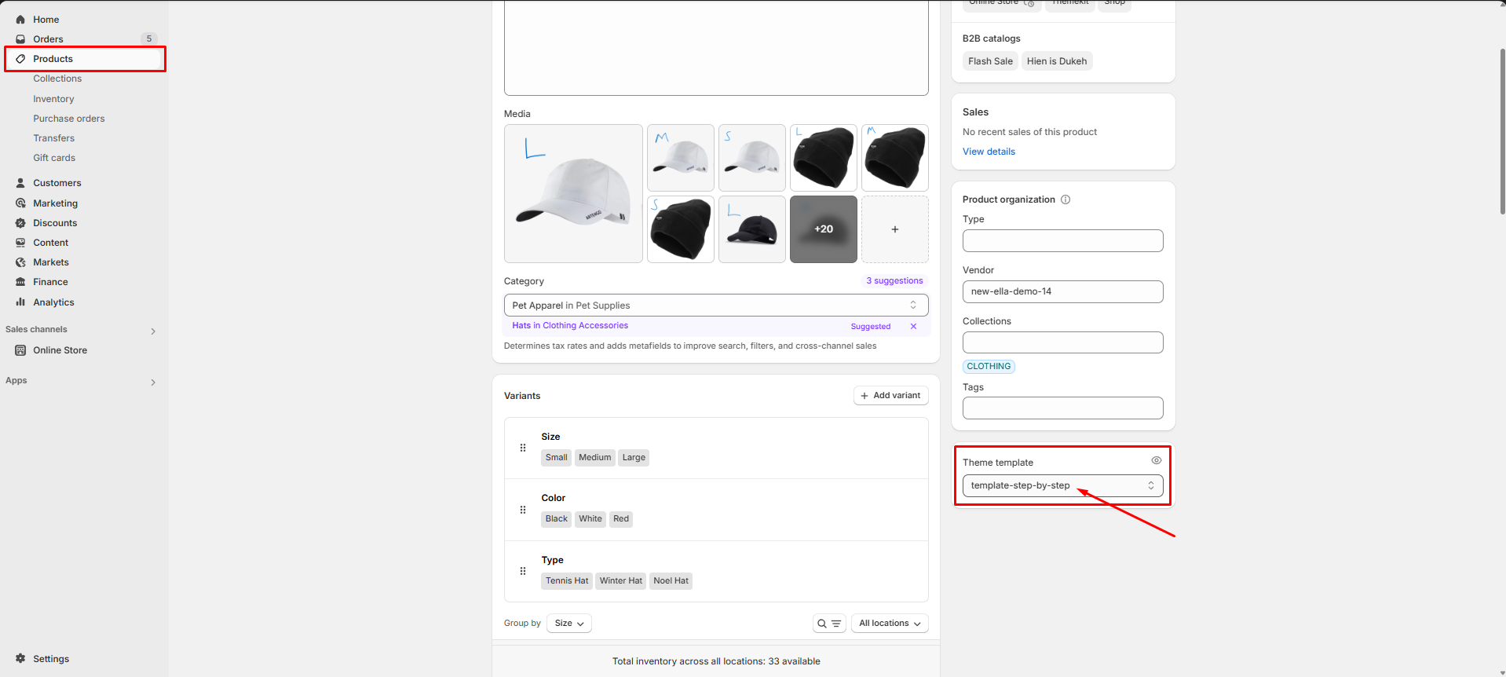
Task: Click the drag handle beside Size option
Action: tap(523, 448)
